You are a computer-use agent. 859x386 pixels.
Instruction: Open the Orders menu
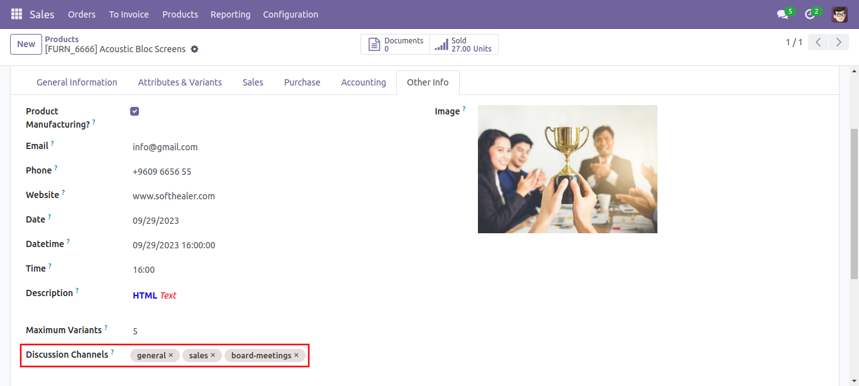[82, 14]
